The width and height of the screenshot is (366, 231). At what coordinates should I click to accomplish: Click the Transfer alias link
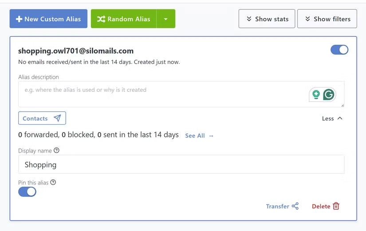click(278, 206)
